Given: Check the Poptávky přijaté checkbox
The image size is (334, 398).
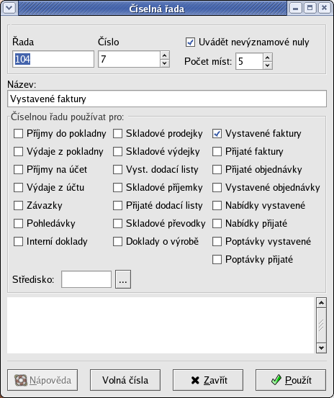Looking at the screenshot, I should tap(217, 259).
